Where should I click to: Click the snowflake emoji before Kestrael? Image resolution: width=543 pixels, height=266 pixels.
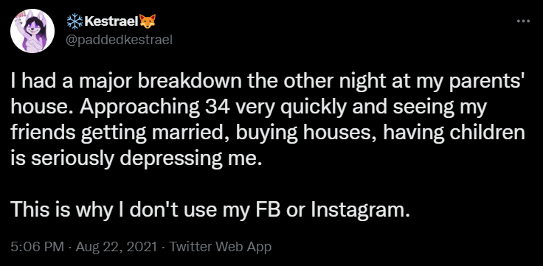(x=75, y=23)
